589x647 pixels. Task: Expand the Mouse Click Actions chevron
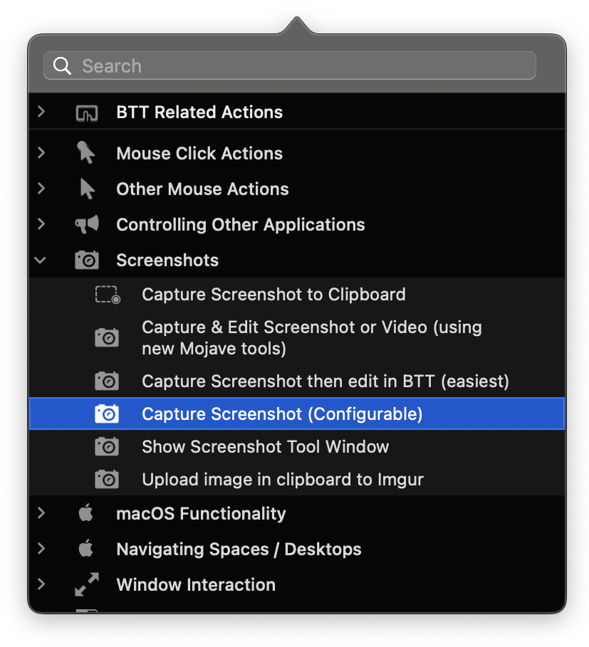click(x=41, y=153)
